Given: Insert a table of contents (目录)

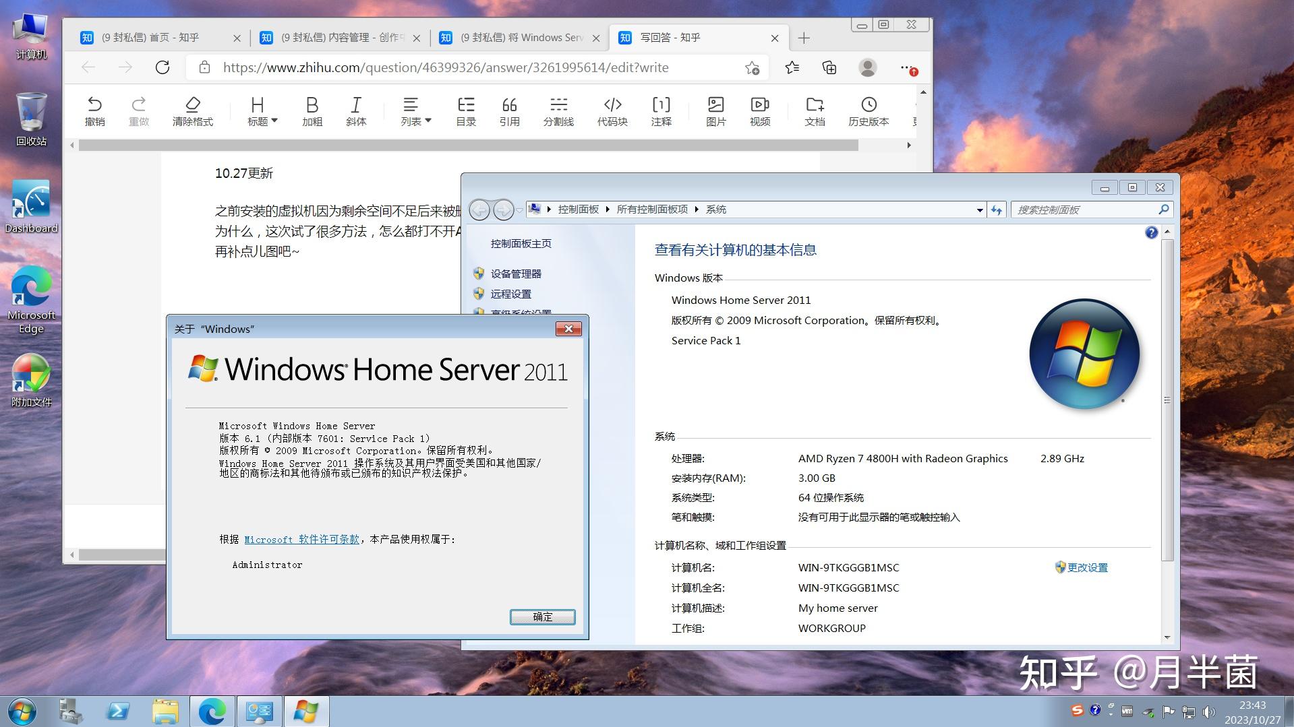Looking at the screenshot, I should [466, 111].
